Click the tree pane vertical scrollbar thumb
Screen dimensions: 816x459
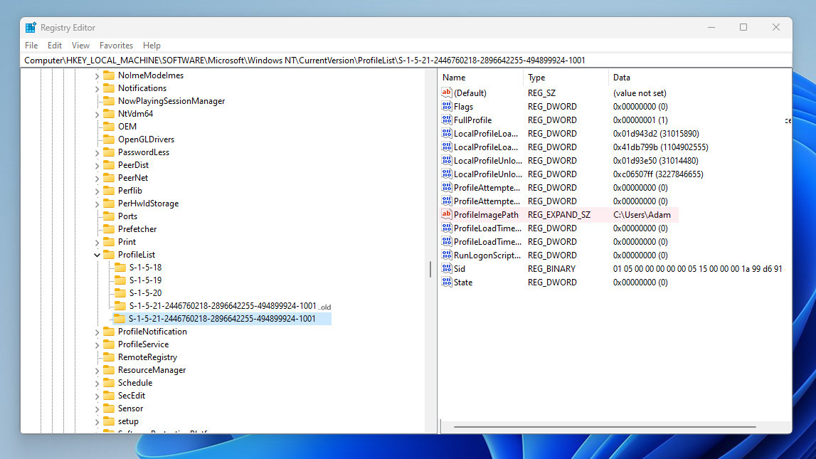point(430,269)
